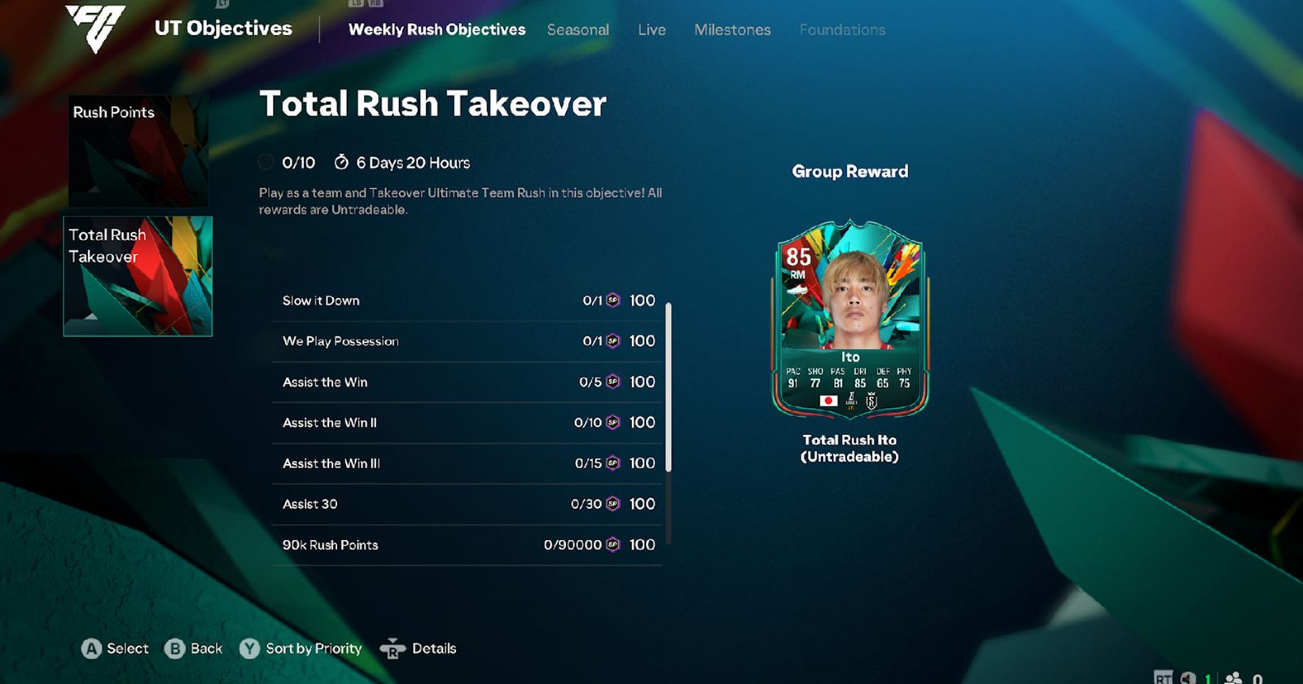
Task: Click the A Select button icon
Action: click(91, 649)
